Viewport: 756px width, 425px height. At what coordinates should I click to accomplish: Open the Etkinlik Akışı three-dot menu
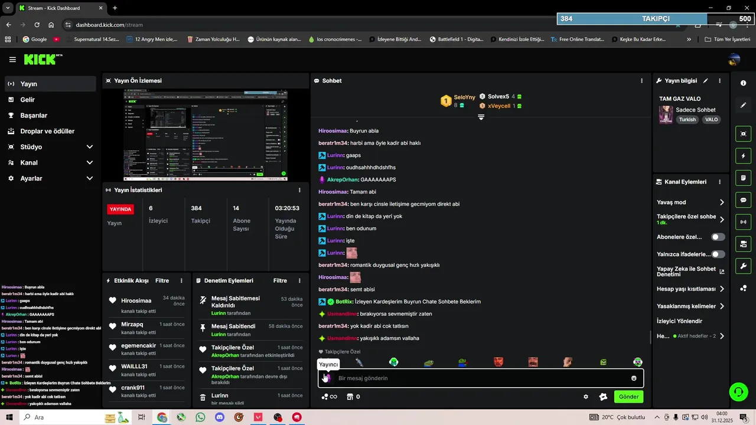pyautogui.click(x=181, y=280)
